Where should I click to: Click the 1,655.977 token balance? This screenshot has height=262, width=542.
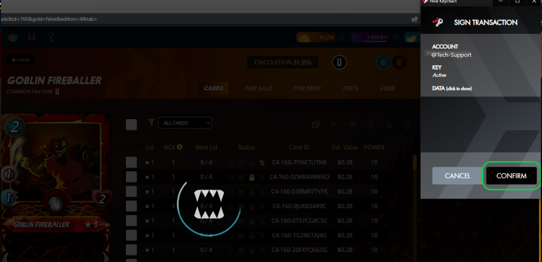371,37
